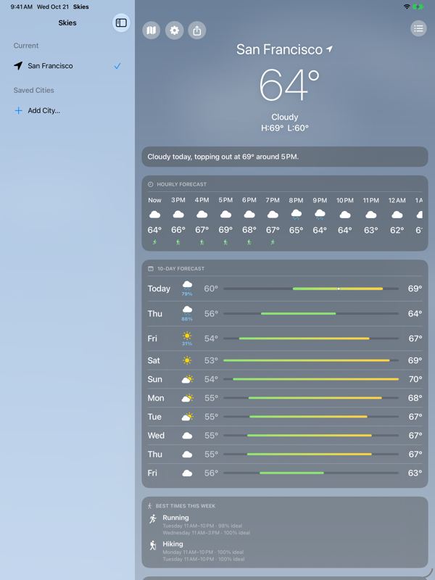This screenshot has width=435, height=580.
Task: Click the plus icon beside Add City
Action: [18, 111]
